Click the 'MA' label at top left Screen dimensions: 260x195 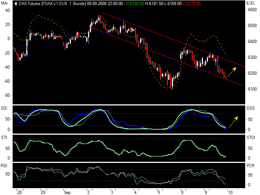(x=4, y=3)
